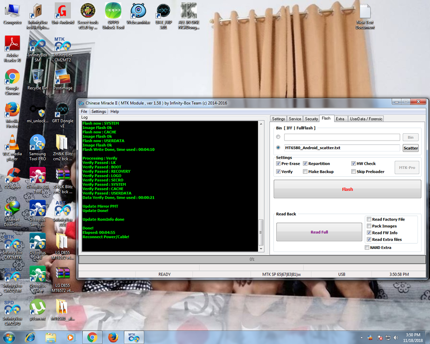Viewport: 430px width, 344px height.
Task: Toggle the Repartition checkbox
Action: point(316,163)
